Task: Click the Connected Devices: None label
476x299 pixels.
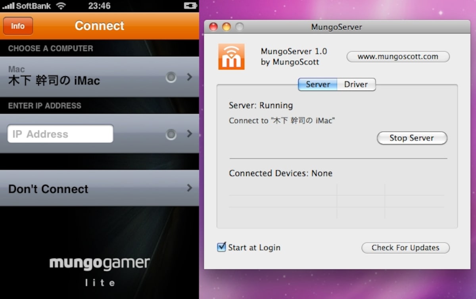Action: click(280, 173)
